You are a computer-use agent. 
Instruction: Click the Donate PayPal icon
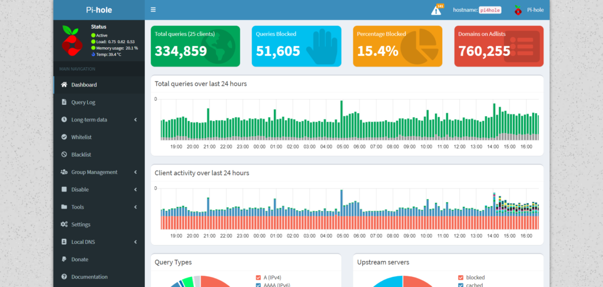point(64,259)
